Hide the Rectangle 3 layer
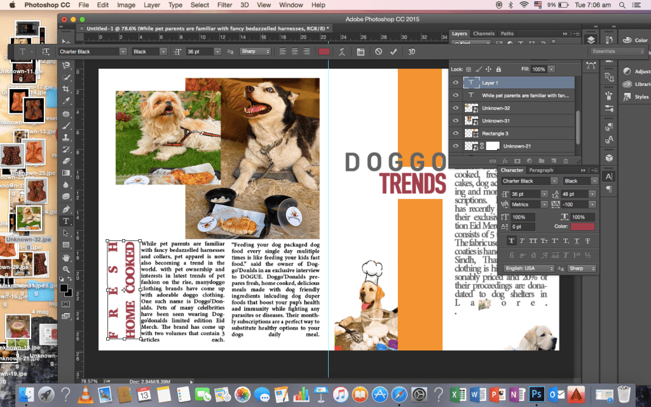The height and width of the screenshot is (407, 651). [455, 134]
